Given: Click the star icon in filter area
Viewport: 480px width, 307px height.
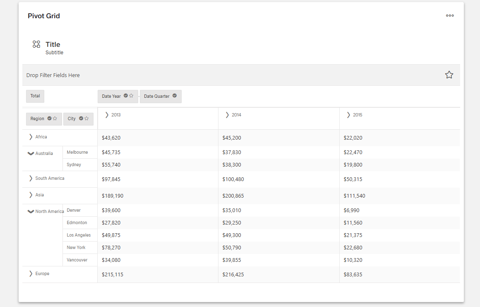Looking at the screenshot, I should 449,75.
